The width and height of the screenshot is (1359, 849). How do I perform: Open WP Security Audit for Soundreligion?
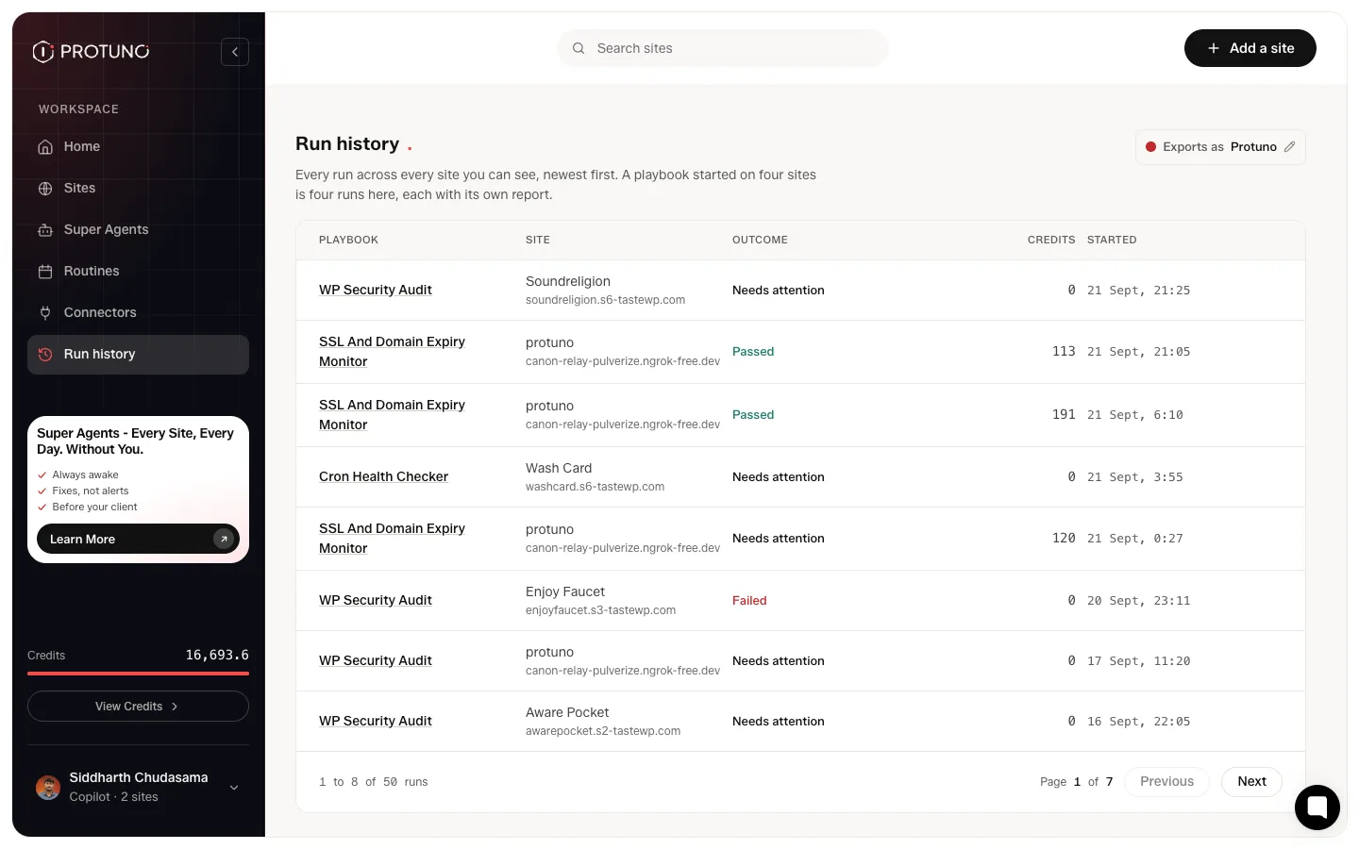[x=375, y=291]
